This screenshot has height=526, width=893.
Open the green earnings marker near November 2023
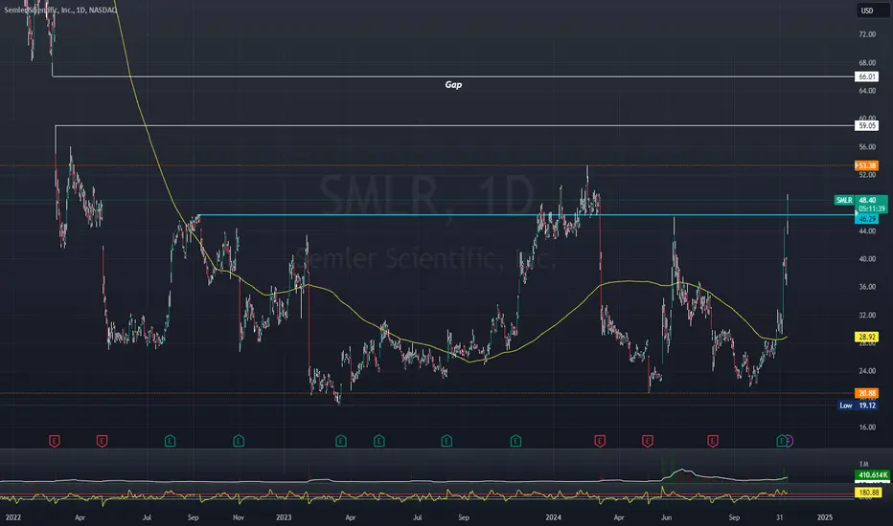(515, 441)
